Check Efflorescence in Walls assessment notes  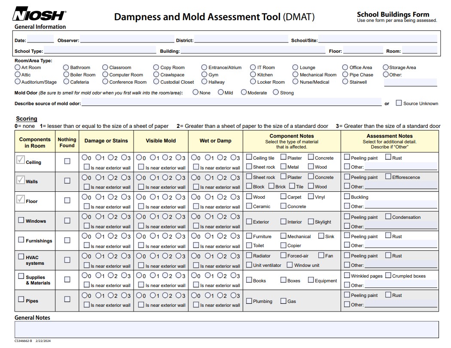388,176
